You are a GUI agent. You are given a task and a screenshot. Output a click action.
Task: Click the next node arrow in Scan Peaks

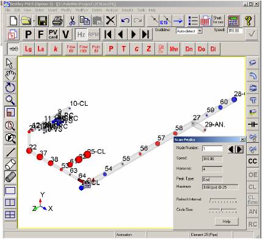pos(240,149)
